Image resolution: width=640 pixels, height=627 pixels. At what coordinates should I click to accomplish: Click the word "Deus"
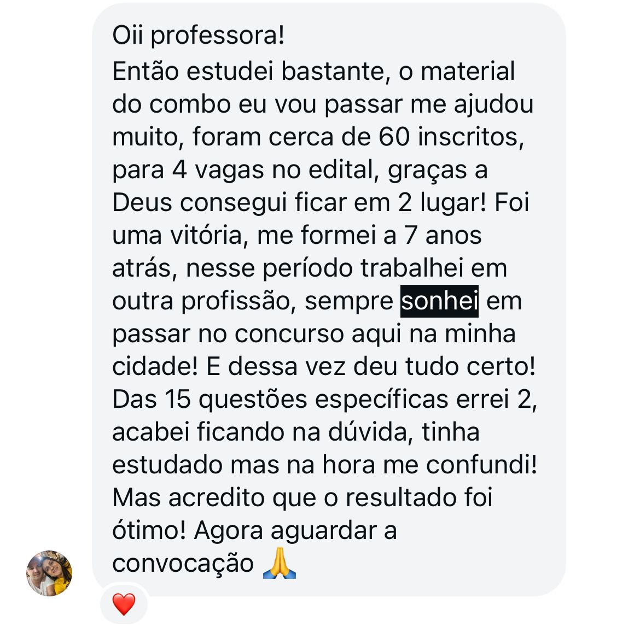pos(142,202)
